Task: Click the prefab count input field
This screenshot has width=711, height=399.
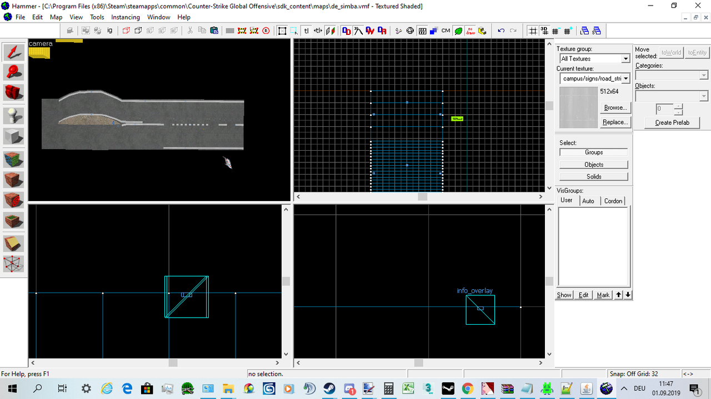Action: point(664,109)
